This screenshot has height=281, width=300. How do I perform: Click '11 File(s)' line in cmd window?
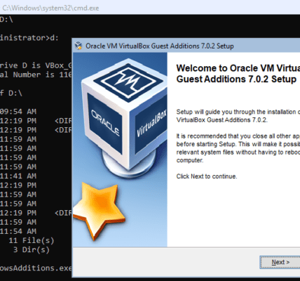32,240
